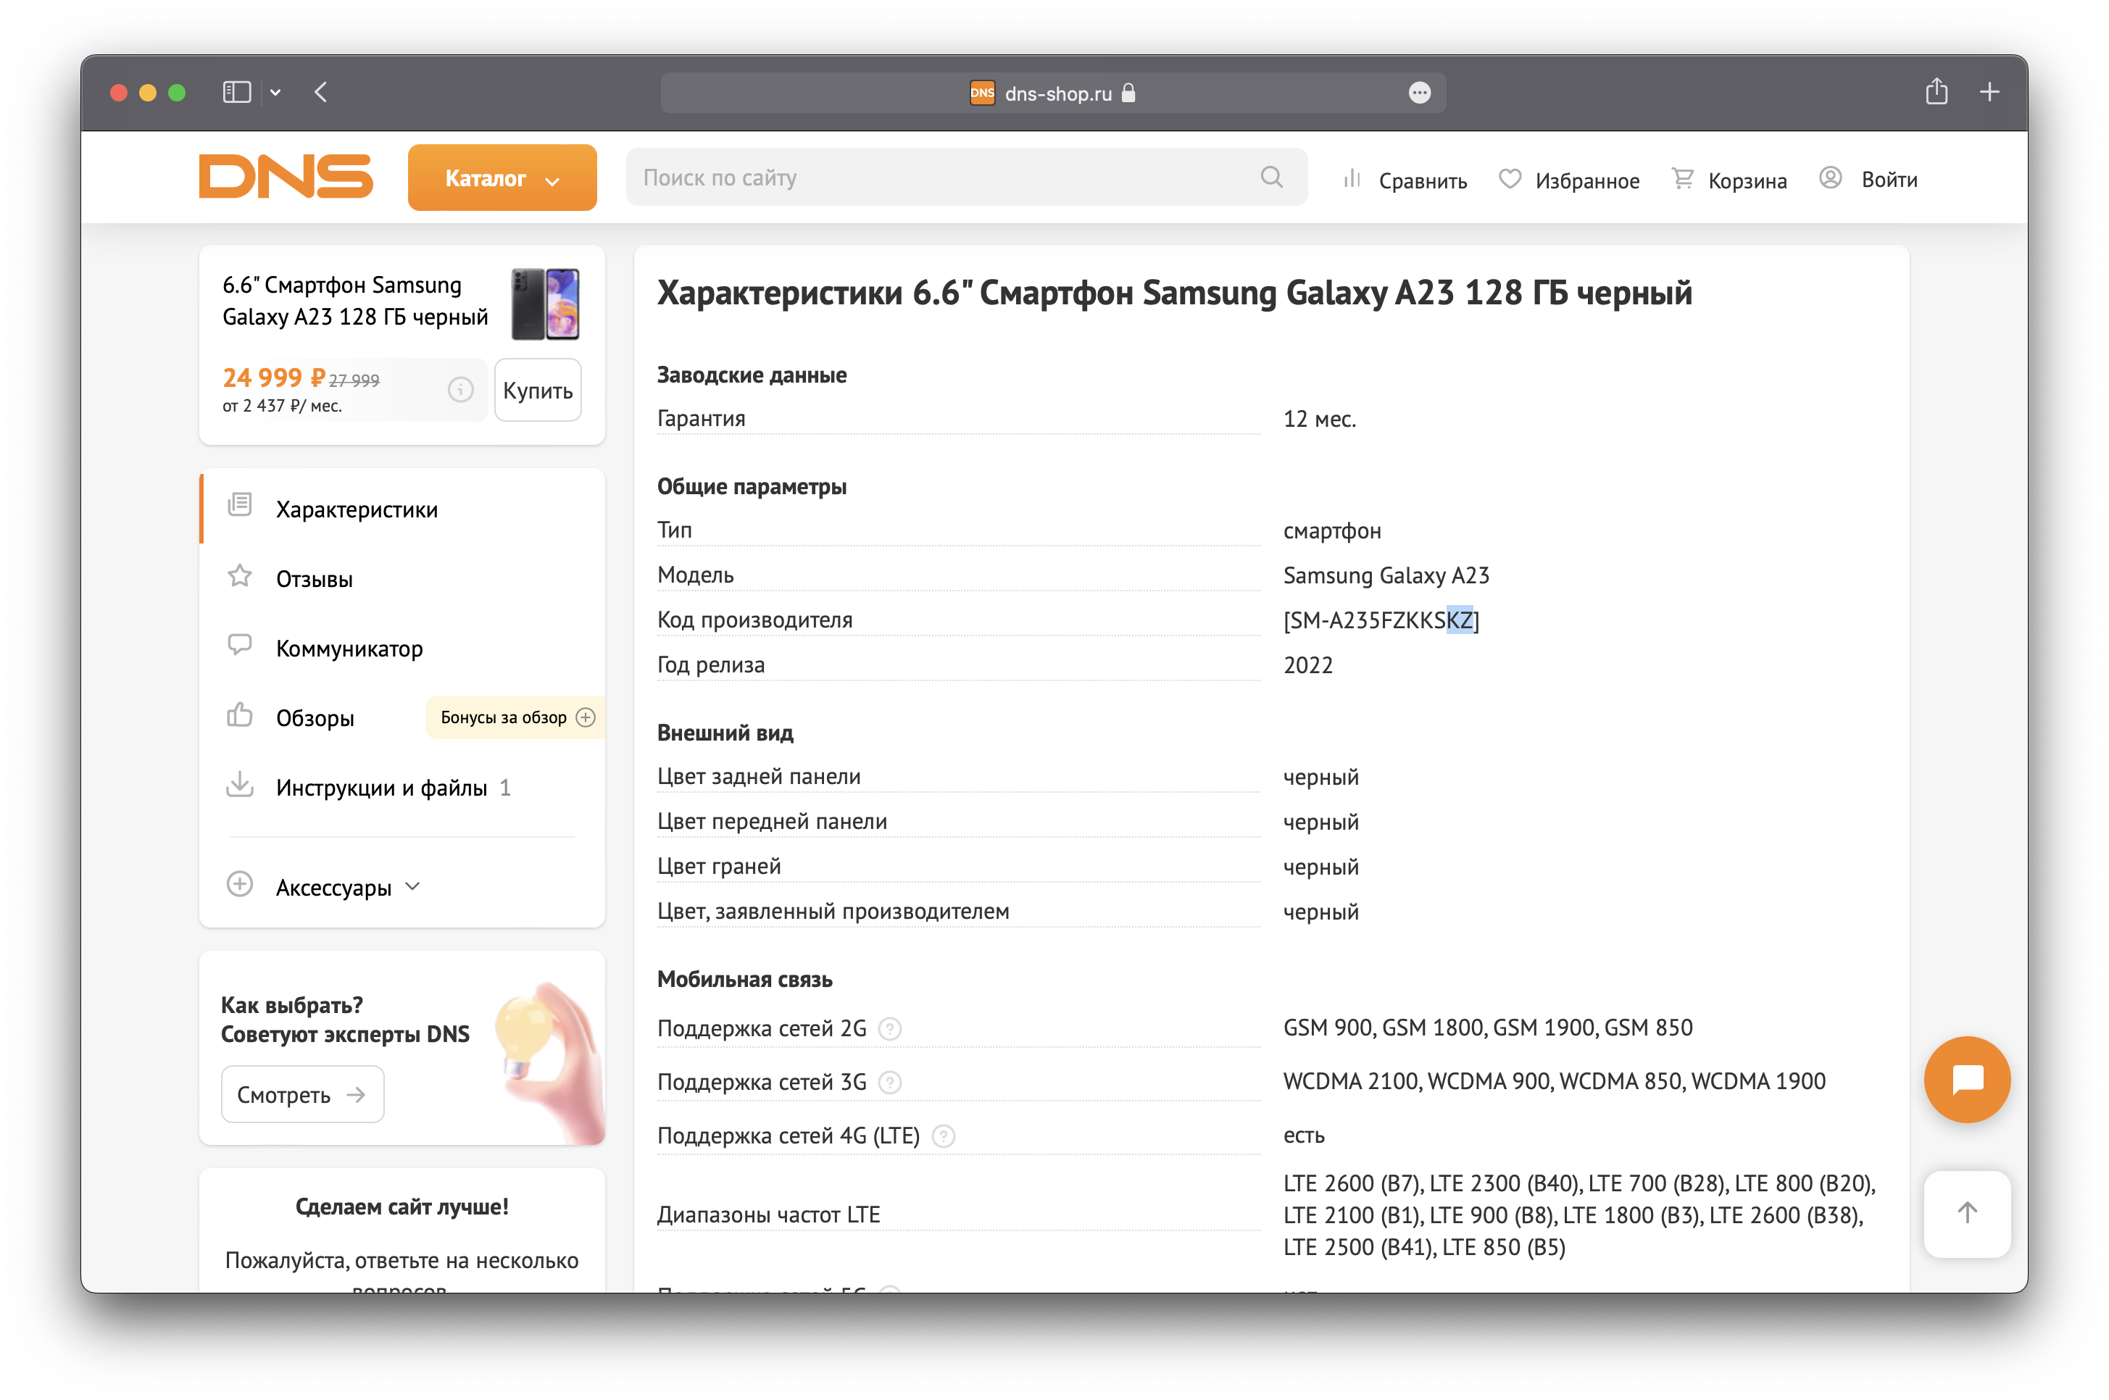
Task: Open the Каталог dropdown button
Action: click(502, 178)
